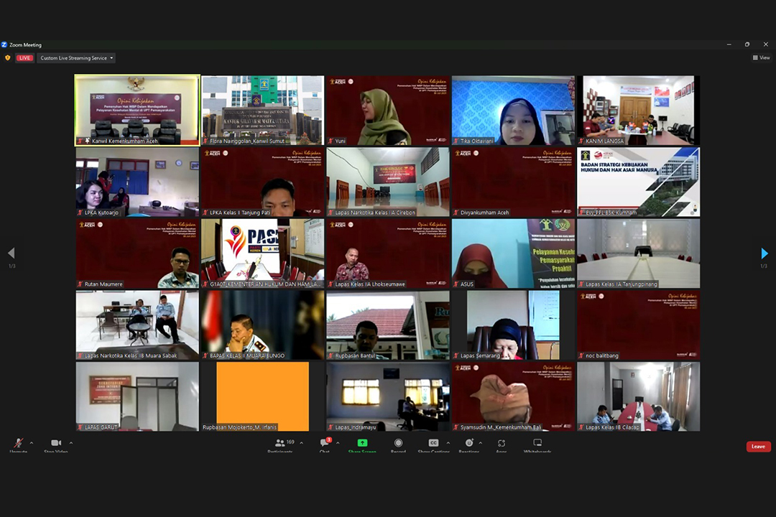Unmute the microphone
The width and height of the screenshot is (776, 517).
pos(18,444)
